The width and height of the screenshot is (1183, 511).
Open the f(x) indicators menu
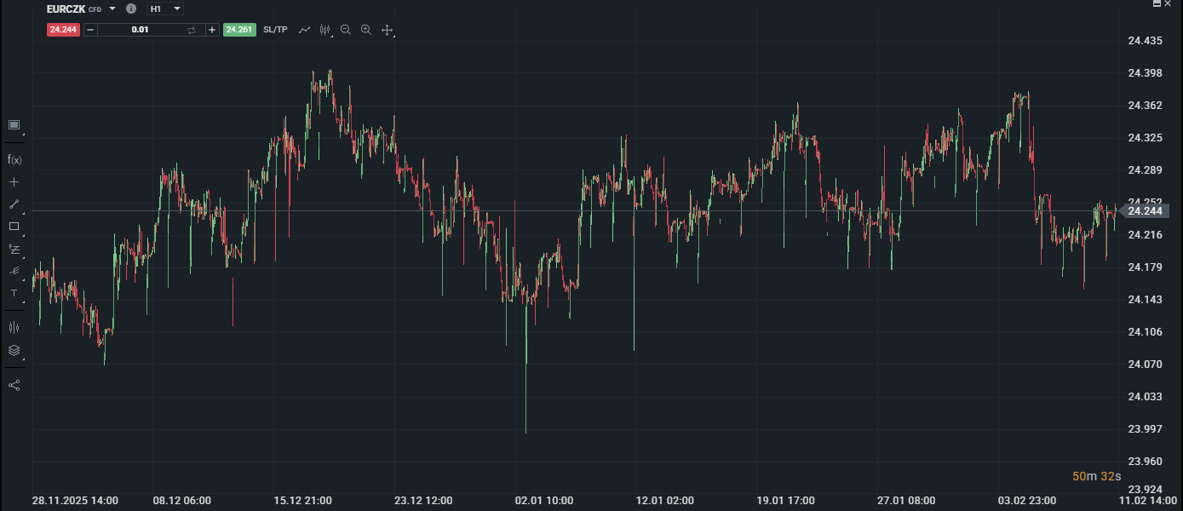[14, 159]
